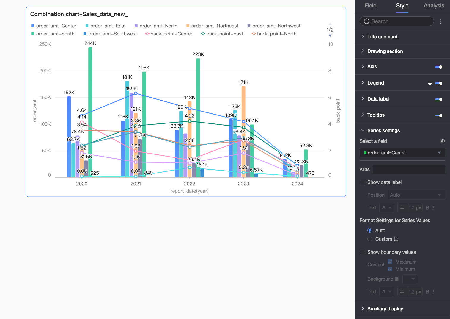Switch to the Field tab

(x=370, y=6)
